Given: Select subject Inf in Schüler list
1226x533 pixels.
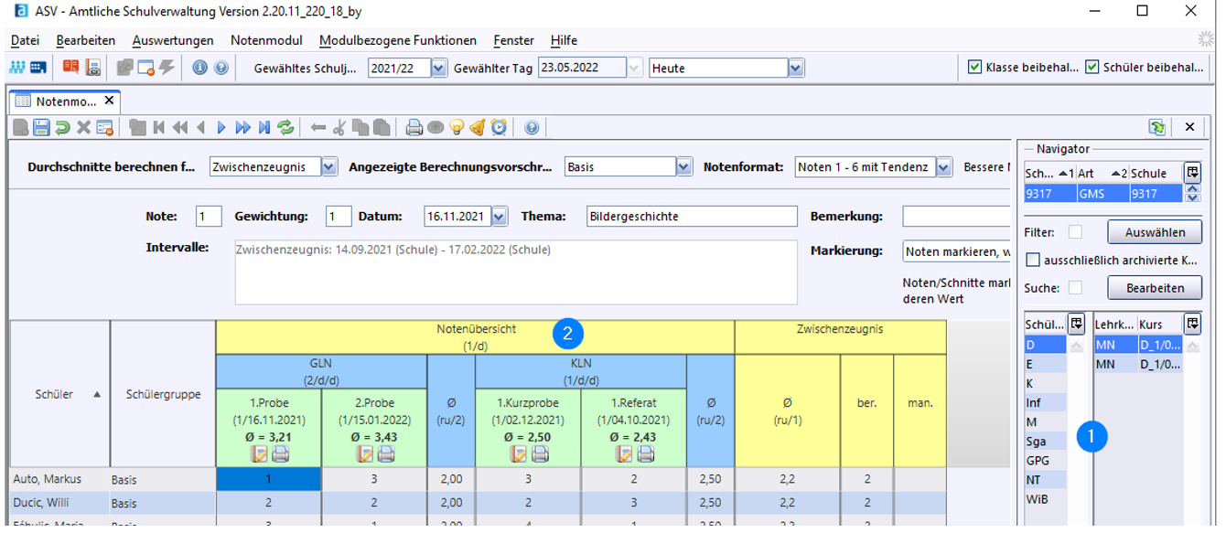Looking at the screenshot, I should tap(1045, 402).
